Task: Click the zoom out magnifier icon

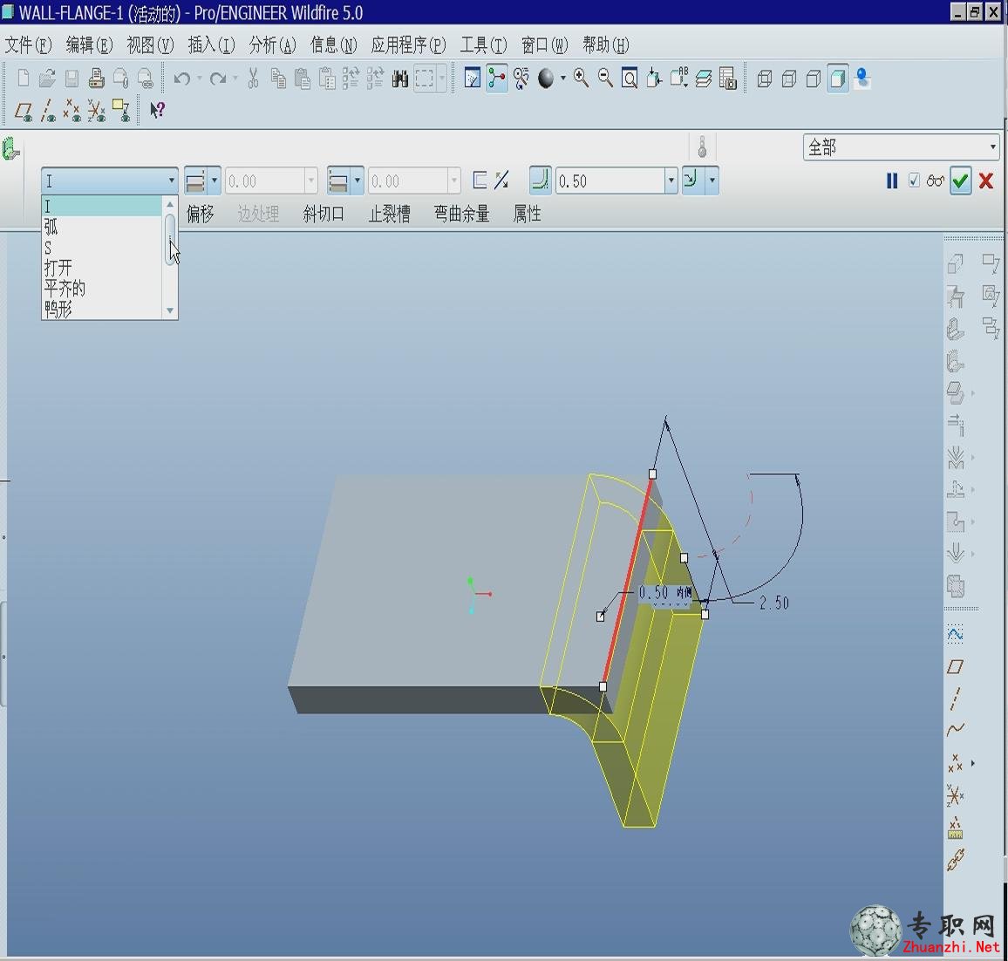Action: pyautogui.click(x=605, y=78)
